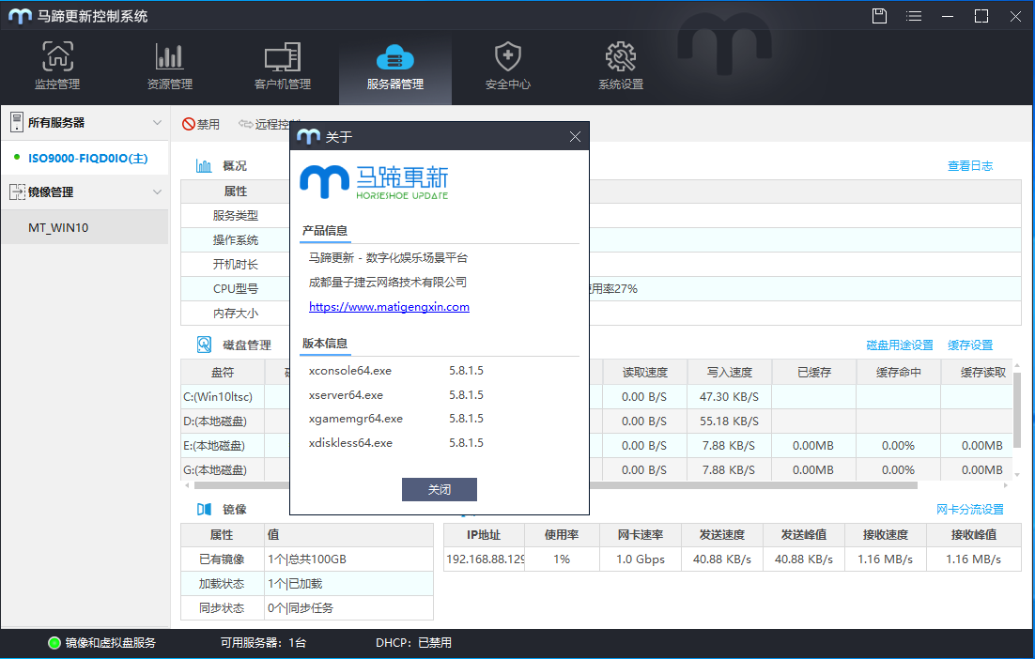The image size is (1035, 659).
Task: Click the app logo in the title bar
Action: pos(20,16)
